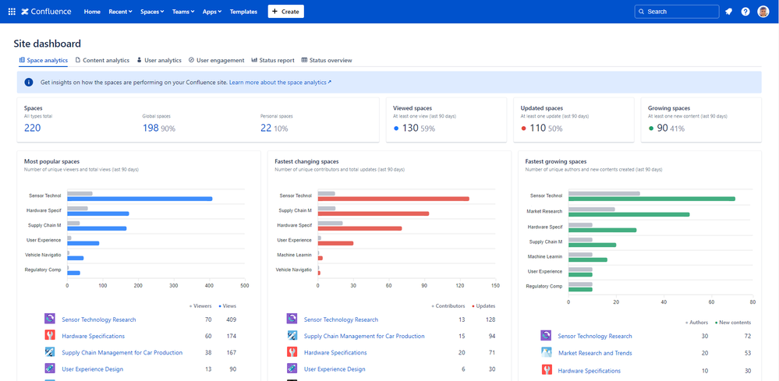The image size is (779, 381).
Task: Open the notifications bell icon
Action: click(728, 12)
